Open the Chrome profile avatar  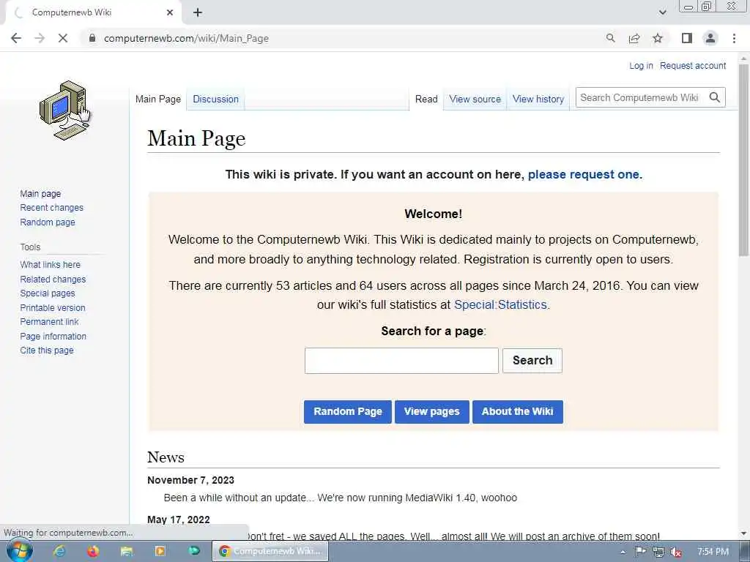click(x=710, y=38)
